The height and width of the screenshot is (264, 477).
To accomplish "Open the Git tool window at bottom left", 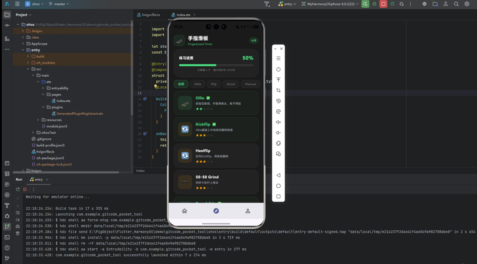I will 7,258.
